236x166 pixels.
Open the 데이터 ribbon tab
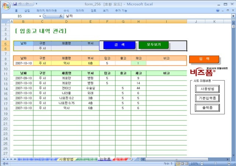(x=80, y=11)
